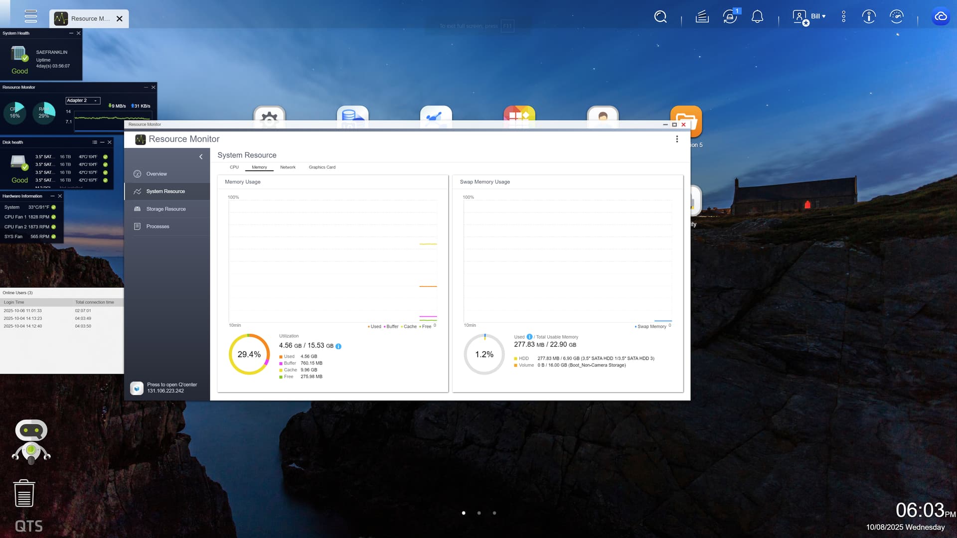Open the Bill user account dropdown

click(817, 16)
